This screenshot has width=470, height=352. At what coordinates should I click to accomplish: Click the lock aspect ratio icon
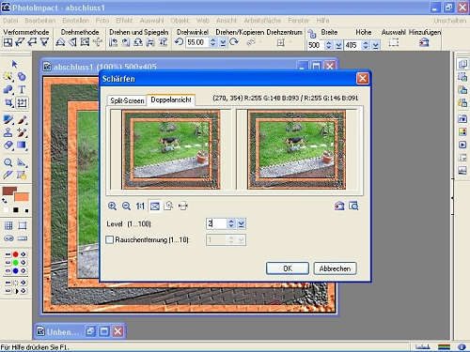pyautogui.click(x=312, y=34)
